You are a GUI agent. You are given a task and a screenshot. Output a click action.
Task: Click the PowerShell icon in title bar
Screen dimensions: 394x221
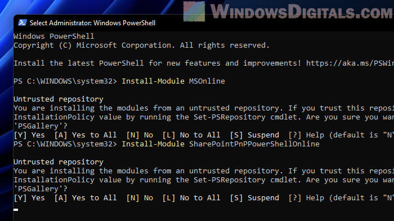[x=23, y=23]
